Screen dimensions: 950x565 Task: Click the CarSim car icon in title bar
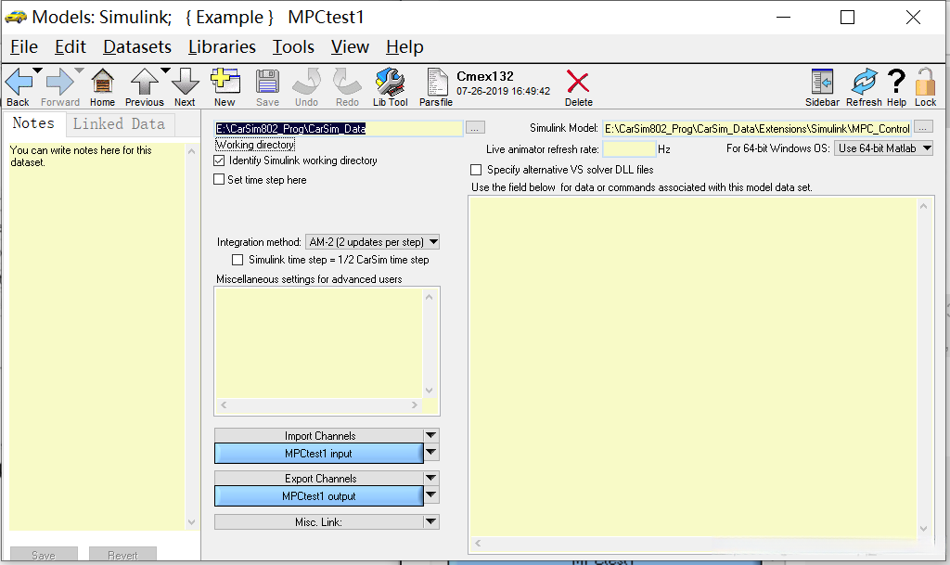pos(16,17)
